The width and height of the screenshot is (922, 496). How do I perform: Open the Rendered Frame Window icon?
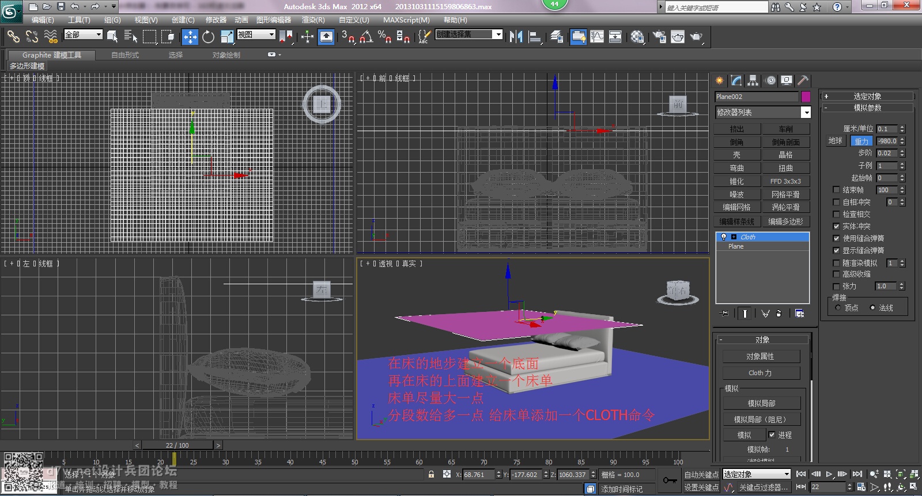[x=678, y=37]
